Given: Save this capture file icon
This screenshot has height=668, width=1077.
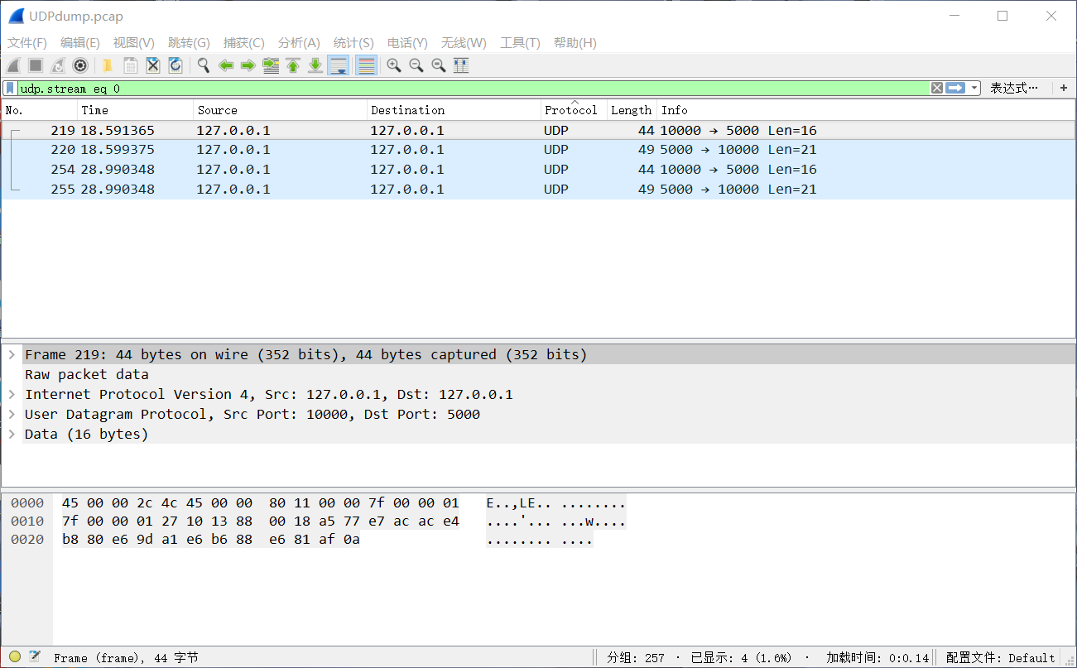Looking at the screenshot, I should (130, 65).
